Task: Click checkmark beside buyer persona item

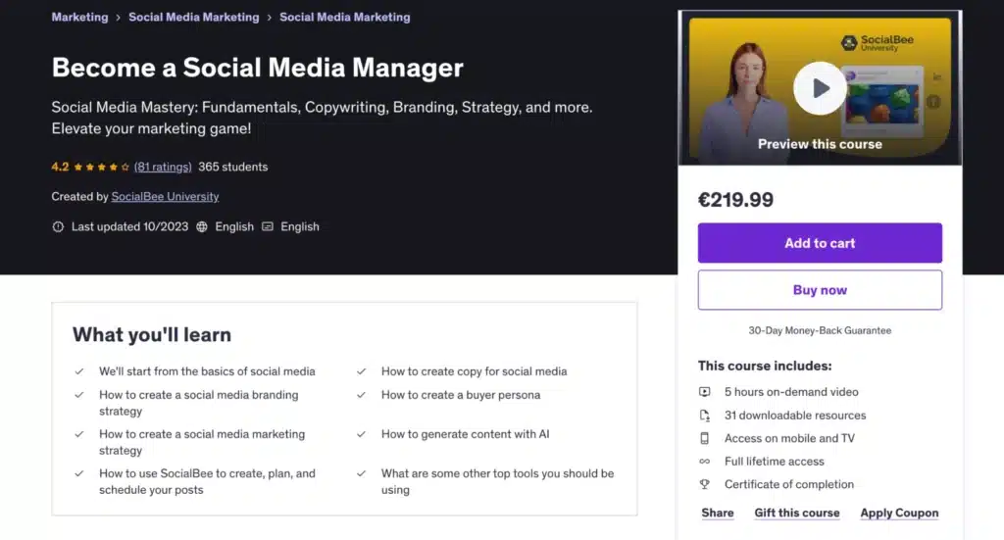Action: pyautogui.click(x=361, y=395)
